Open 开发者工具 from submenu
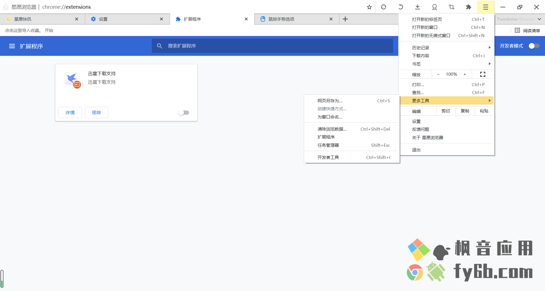 coord(352,157)
